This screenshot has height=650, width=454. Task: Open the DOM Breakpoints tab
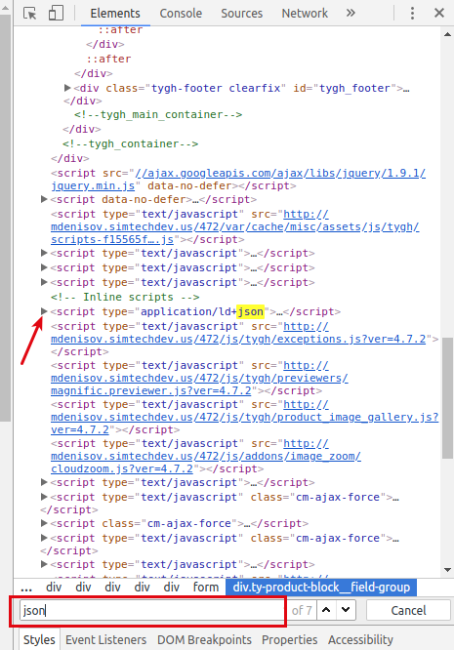click(204, 639)
